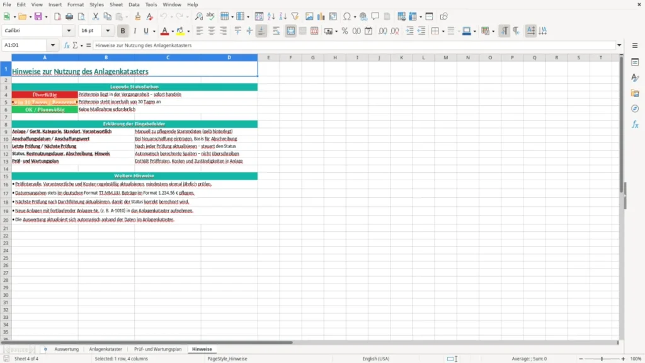
Task: Open sidebar Properties panel
Action: coord(635,62)
